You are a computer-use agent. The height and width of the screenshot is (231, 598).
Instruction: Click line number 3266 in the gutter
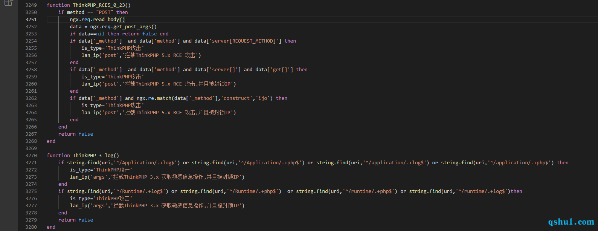point(31,127)
